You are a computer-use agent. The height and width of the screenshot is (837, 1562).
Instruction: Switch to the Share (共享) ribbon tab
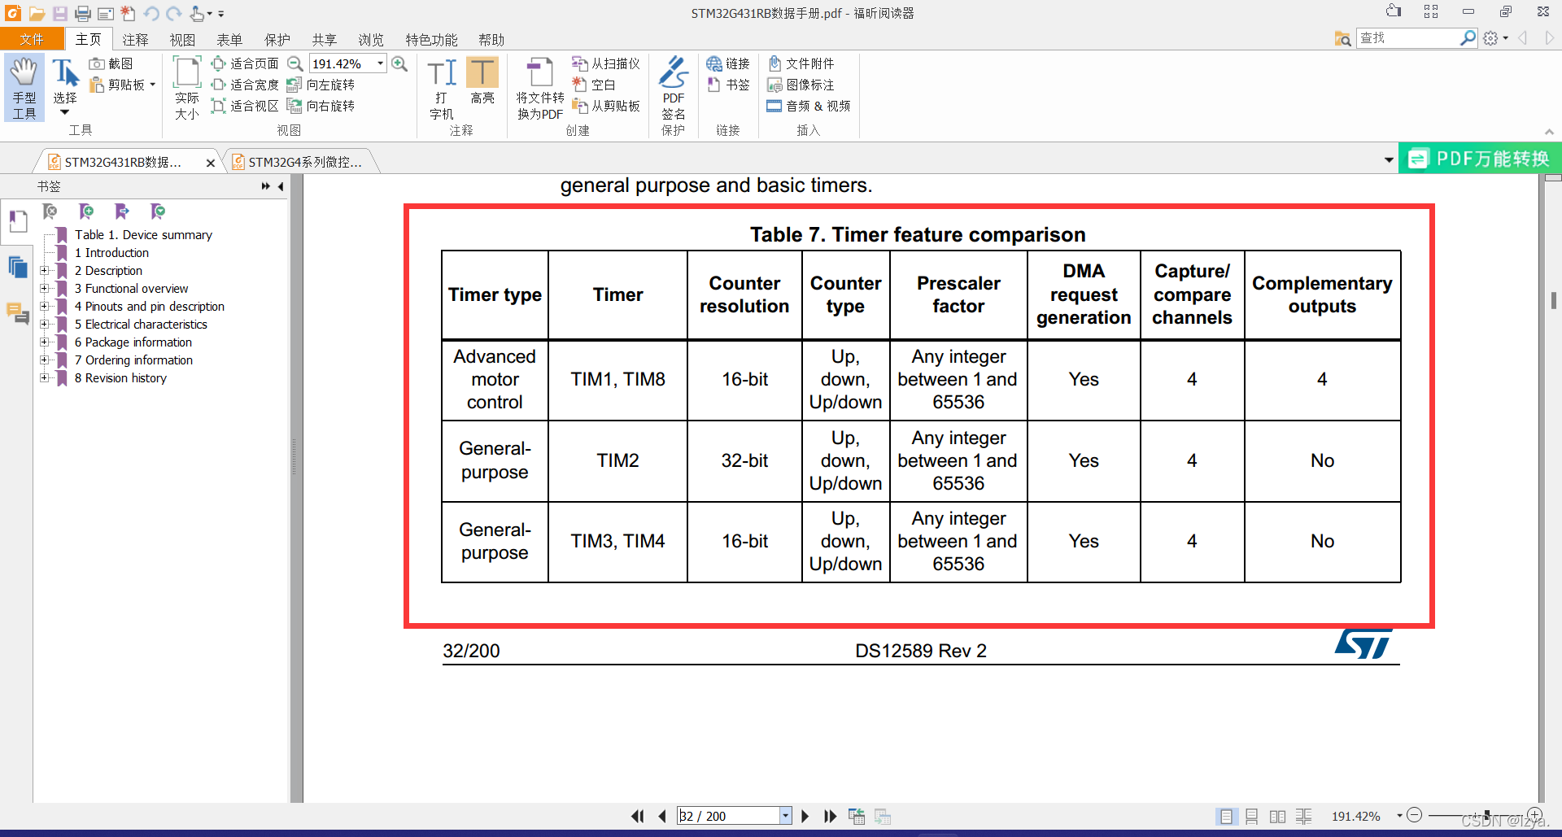[324, 39]
